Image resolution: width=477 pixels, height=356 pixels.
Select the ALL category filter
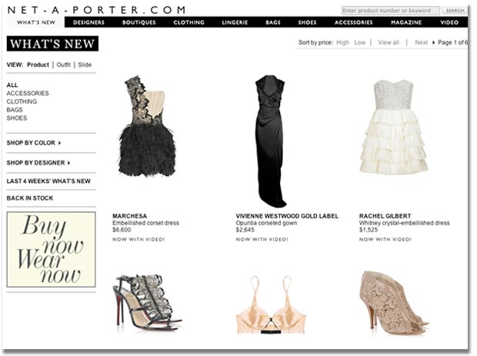point(12,85)
